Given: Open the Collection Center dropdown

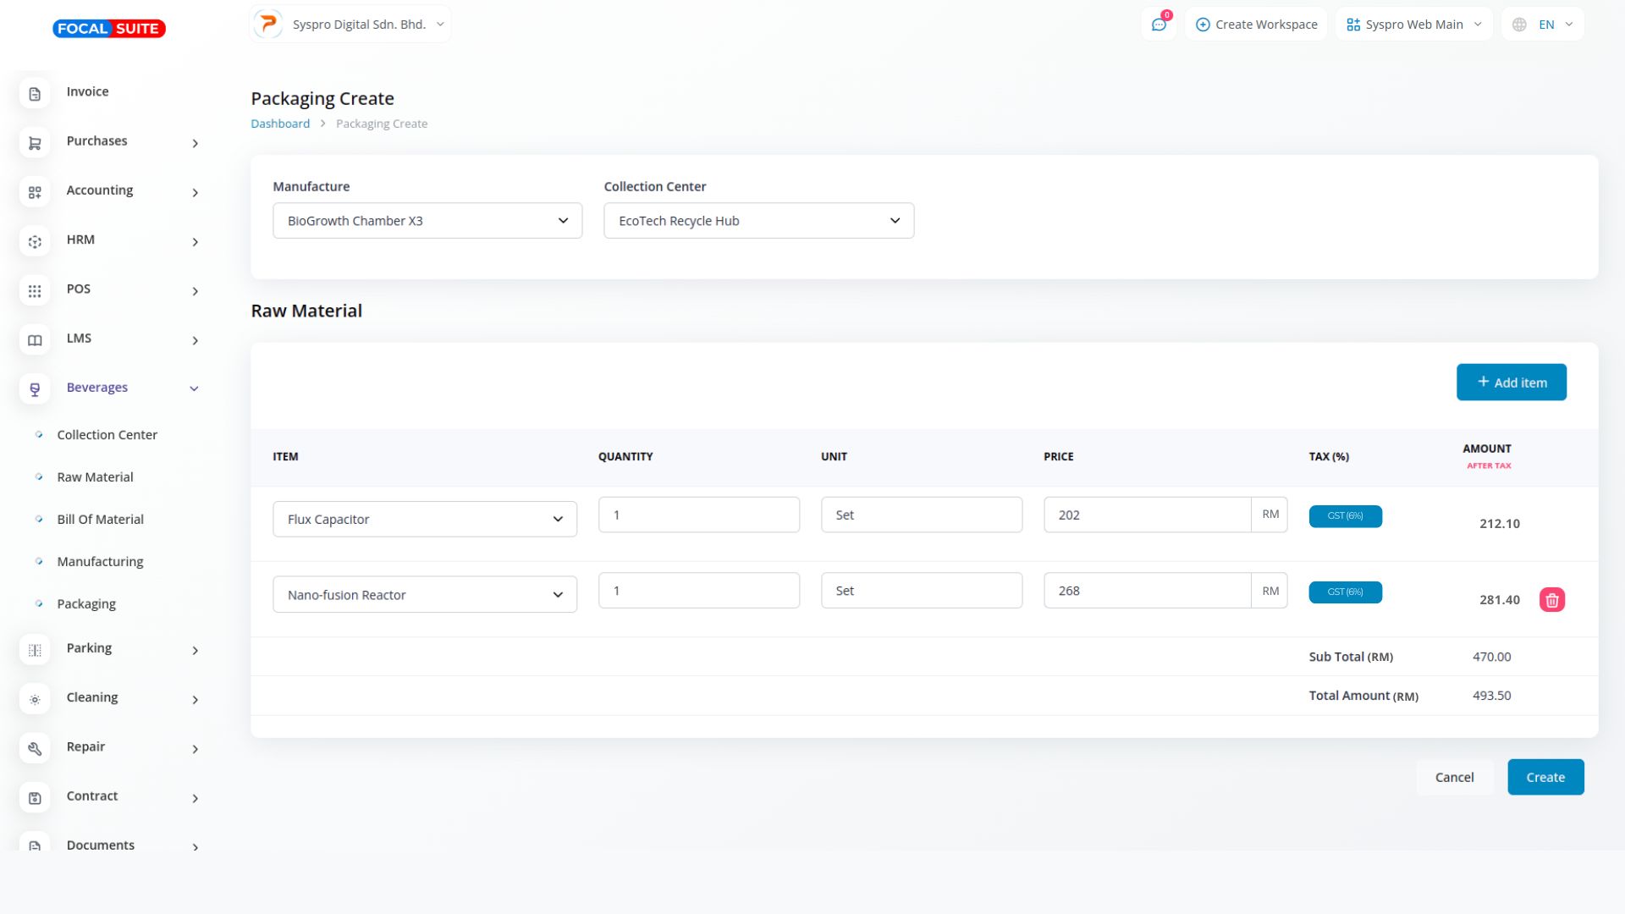Looking at the screenshot, I should [758, 221].
